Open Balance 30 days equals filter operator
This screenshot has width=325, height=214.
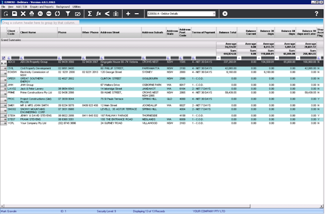pyautogui.click(x=259, y=58)
